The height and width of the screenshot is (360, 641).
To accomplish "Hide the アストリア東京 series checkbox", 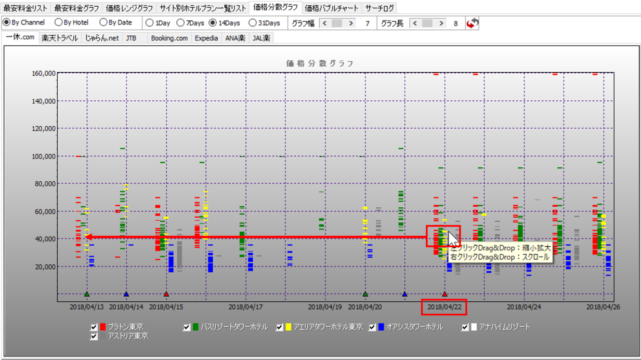I will pos(94,337).
